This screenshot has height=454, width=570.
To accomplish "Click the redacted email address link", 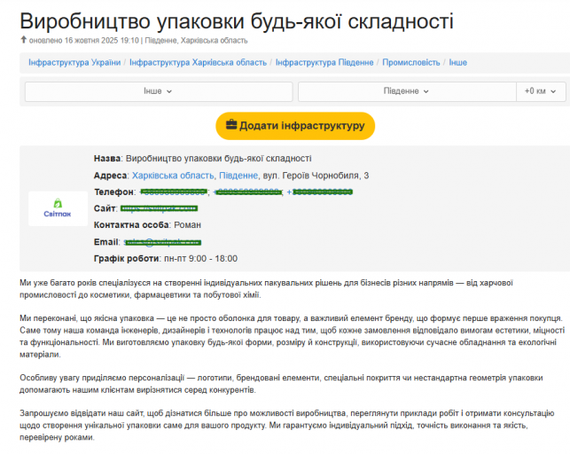I will pos(162,242).
